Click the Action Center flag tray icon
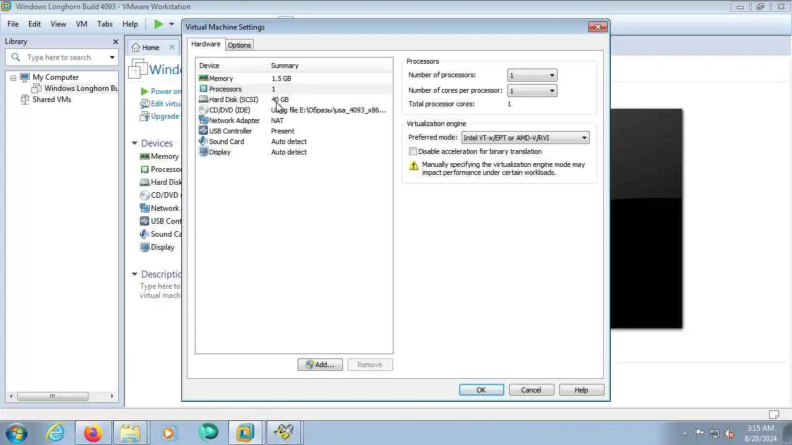 (x=699, y=433)
